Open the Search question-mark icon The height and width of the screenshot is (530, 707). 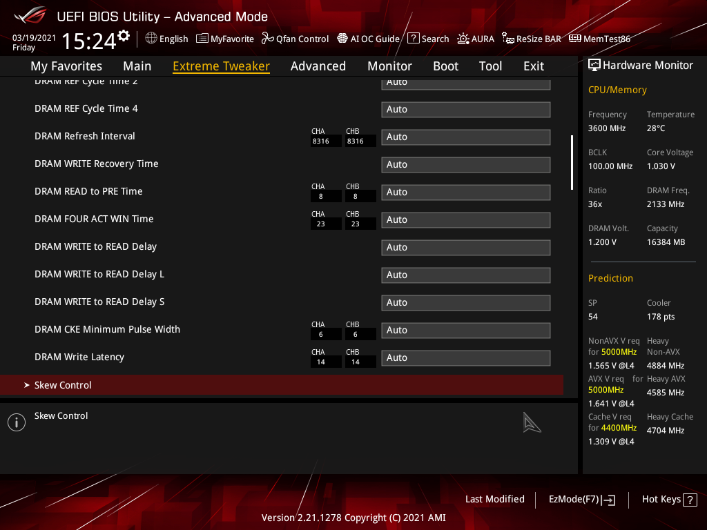tap(413, 39)
